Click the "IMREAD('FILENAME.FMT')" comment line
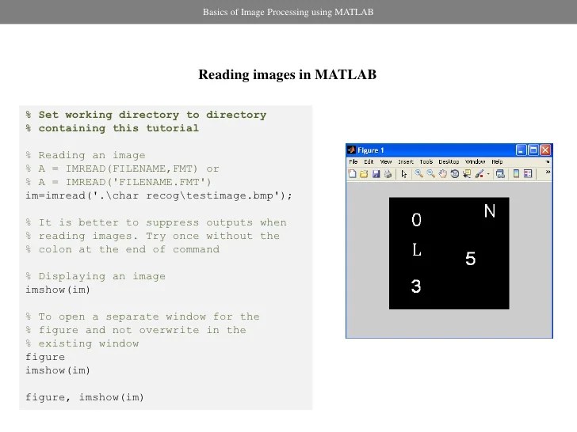The width and height of the screenshot is (577, 432). click(x=118, y=182)
